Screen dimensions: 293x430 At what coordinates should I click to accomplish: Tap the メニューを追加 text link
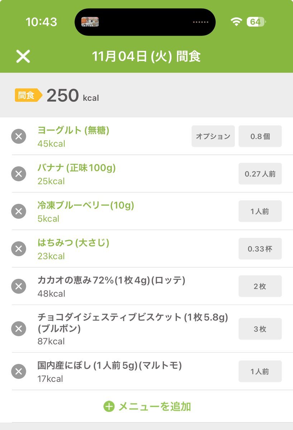pos(154,406)
